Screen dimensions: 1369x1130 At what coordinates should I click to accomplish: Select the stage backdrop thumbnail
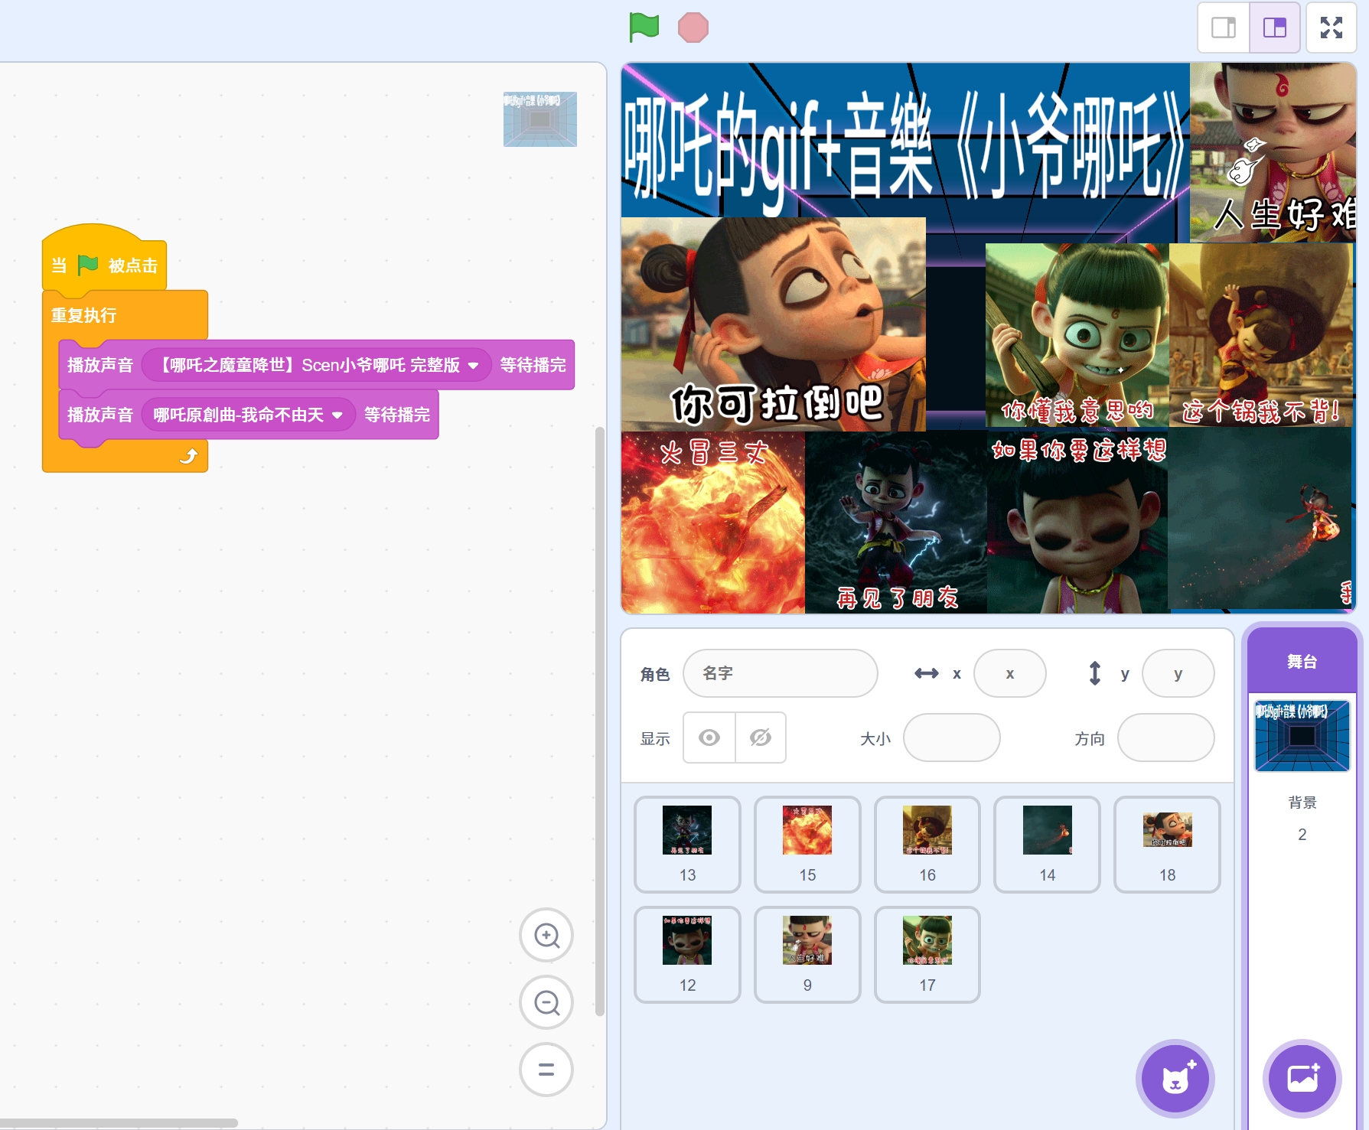click(1302, 736)
